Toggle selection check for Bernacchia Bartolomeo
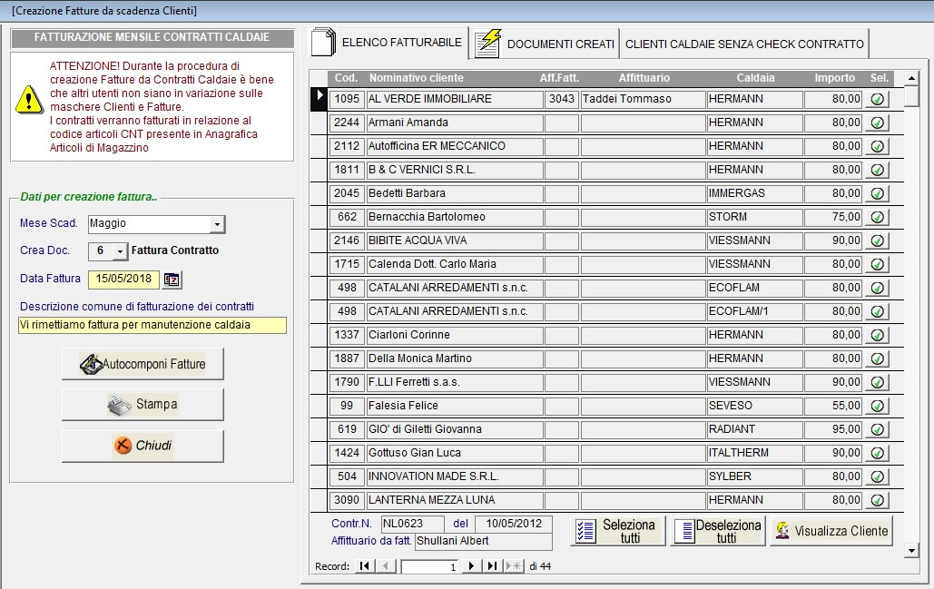 click(878, 218)
